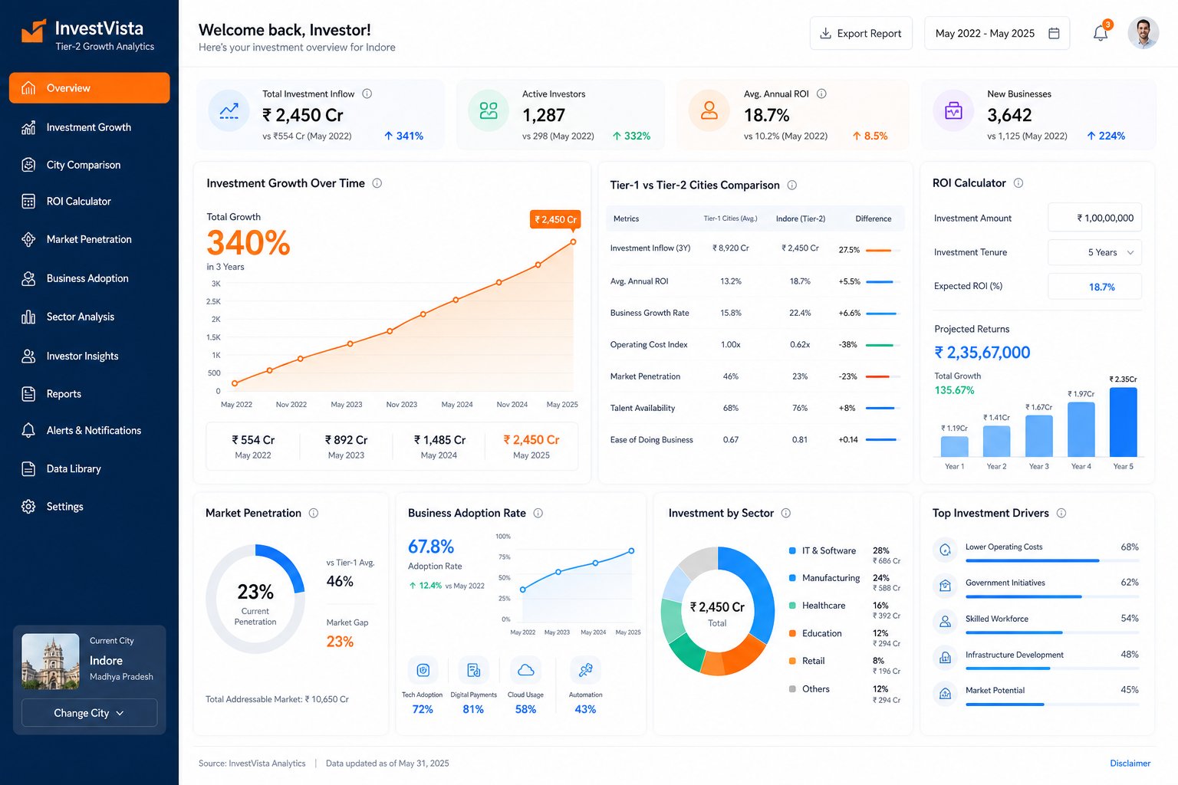
Task: Click the Investment Inflow (3Y) difference bar
Action: (882, 250)
